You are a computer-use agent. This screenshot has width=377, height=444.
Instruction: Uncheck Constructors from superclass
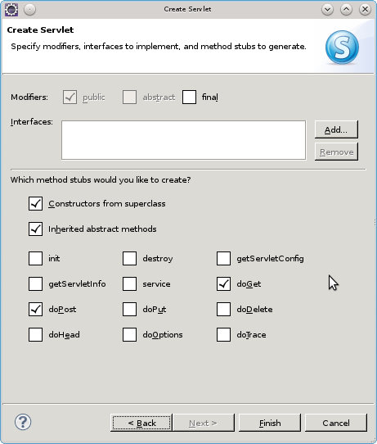click(35, 204)
